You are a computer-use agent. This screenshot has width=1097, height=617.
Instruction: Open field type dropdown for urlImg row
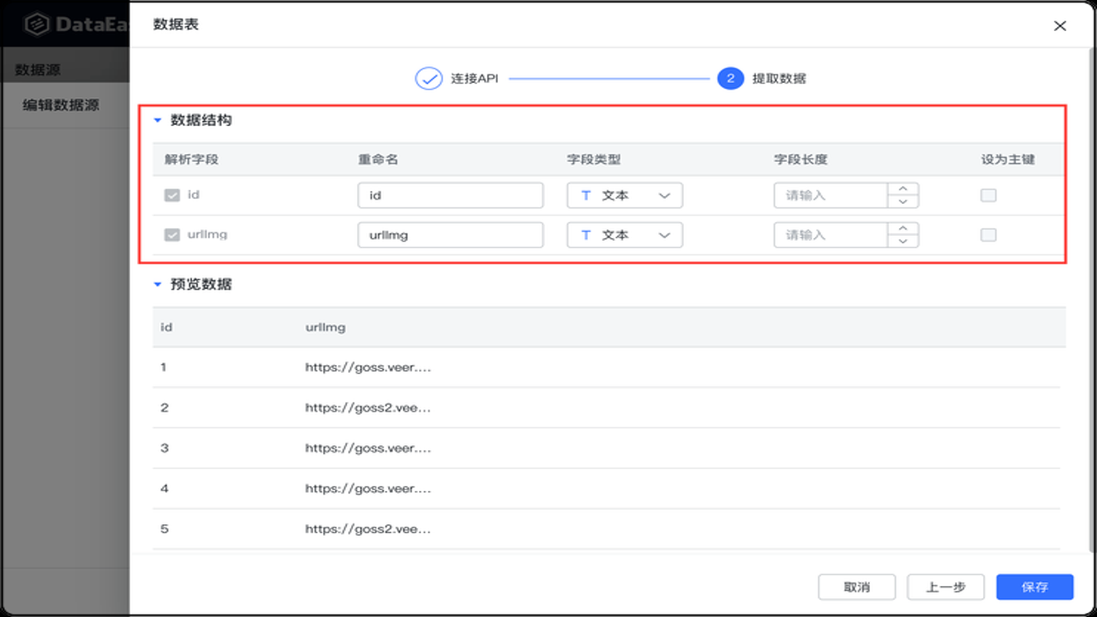625,235
